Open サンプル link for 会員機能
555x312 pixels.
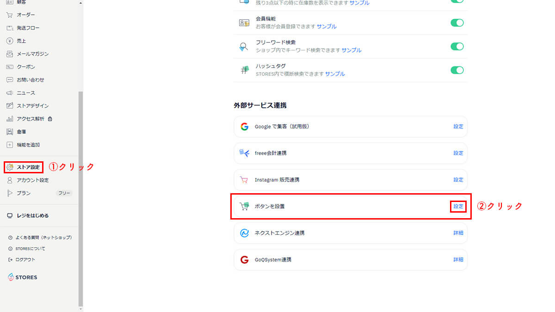(x=327, y=26)
